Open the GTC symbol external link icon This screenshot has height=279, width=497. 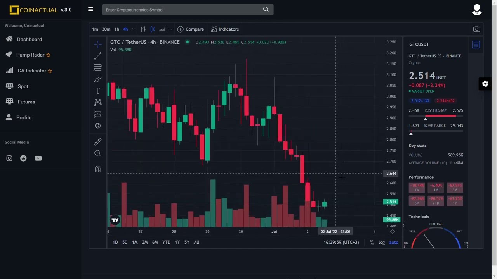pyautogui.click(x=440, y=56)
